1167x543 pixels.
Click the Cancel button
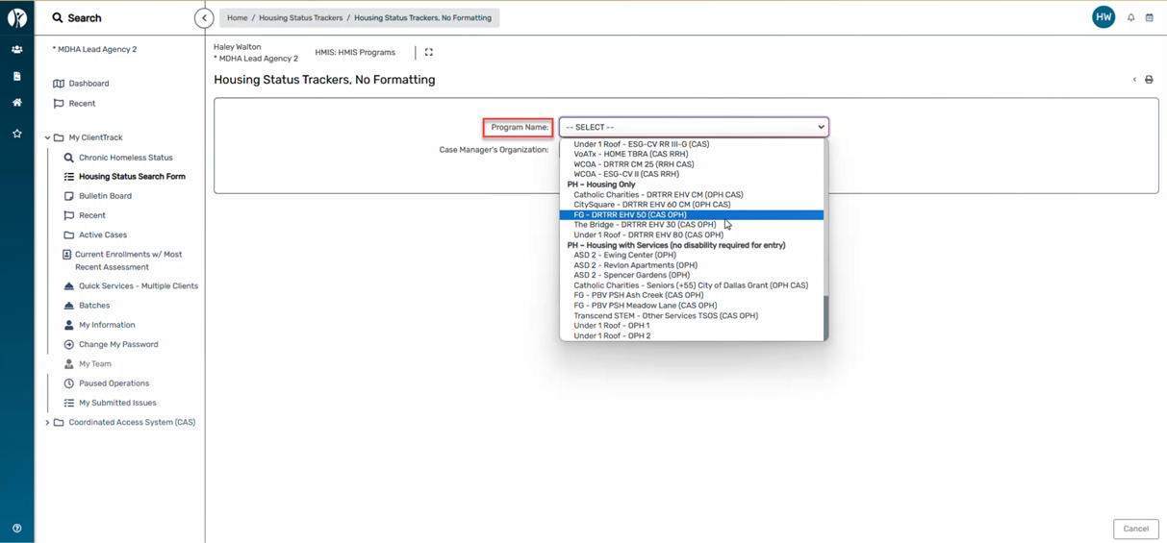1135,529
